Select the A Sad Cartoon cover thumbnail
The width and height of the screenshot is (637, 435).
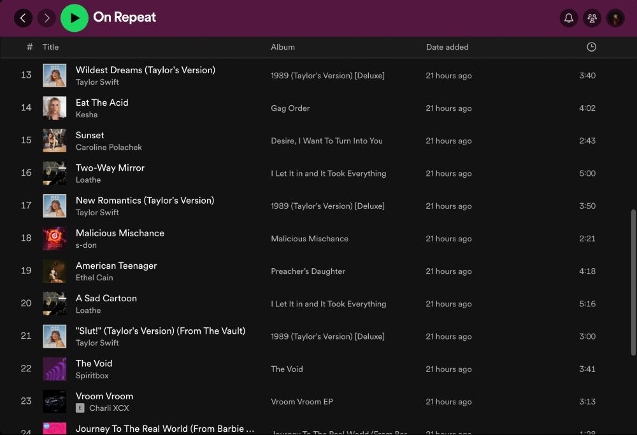(x=54, y=303)
